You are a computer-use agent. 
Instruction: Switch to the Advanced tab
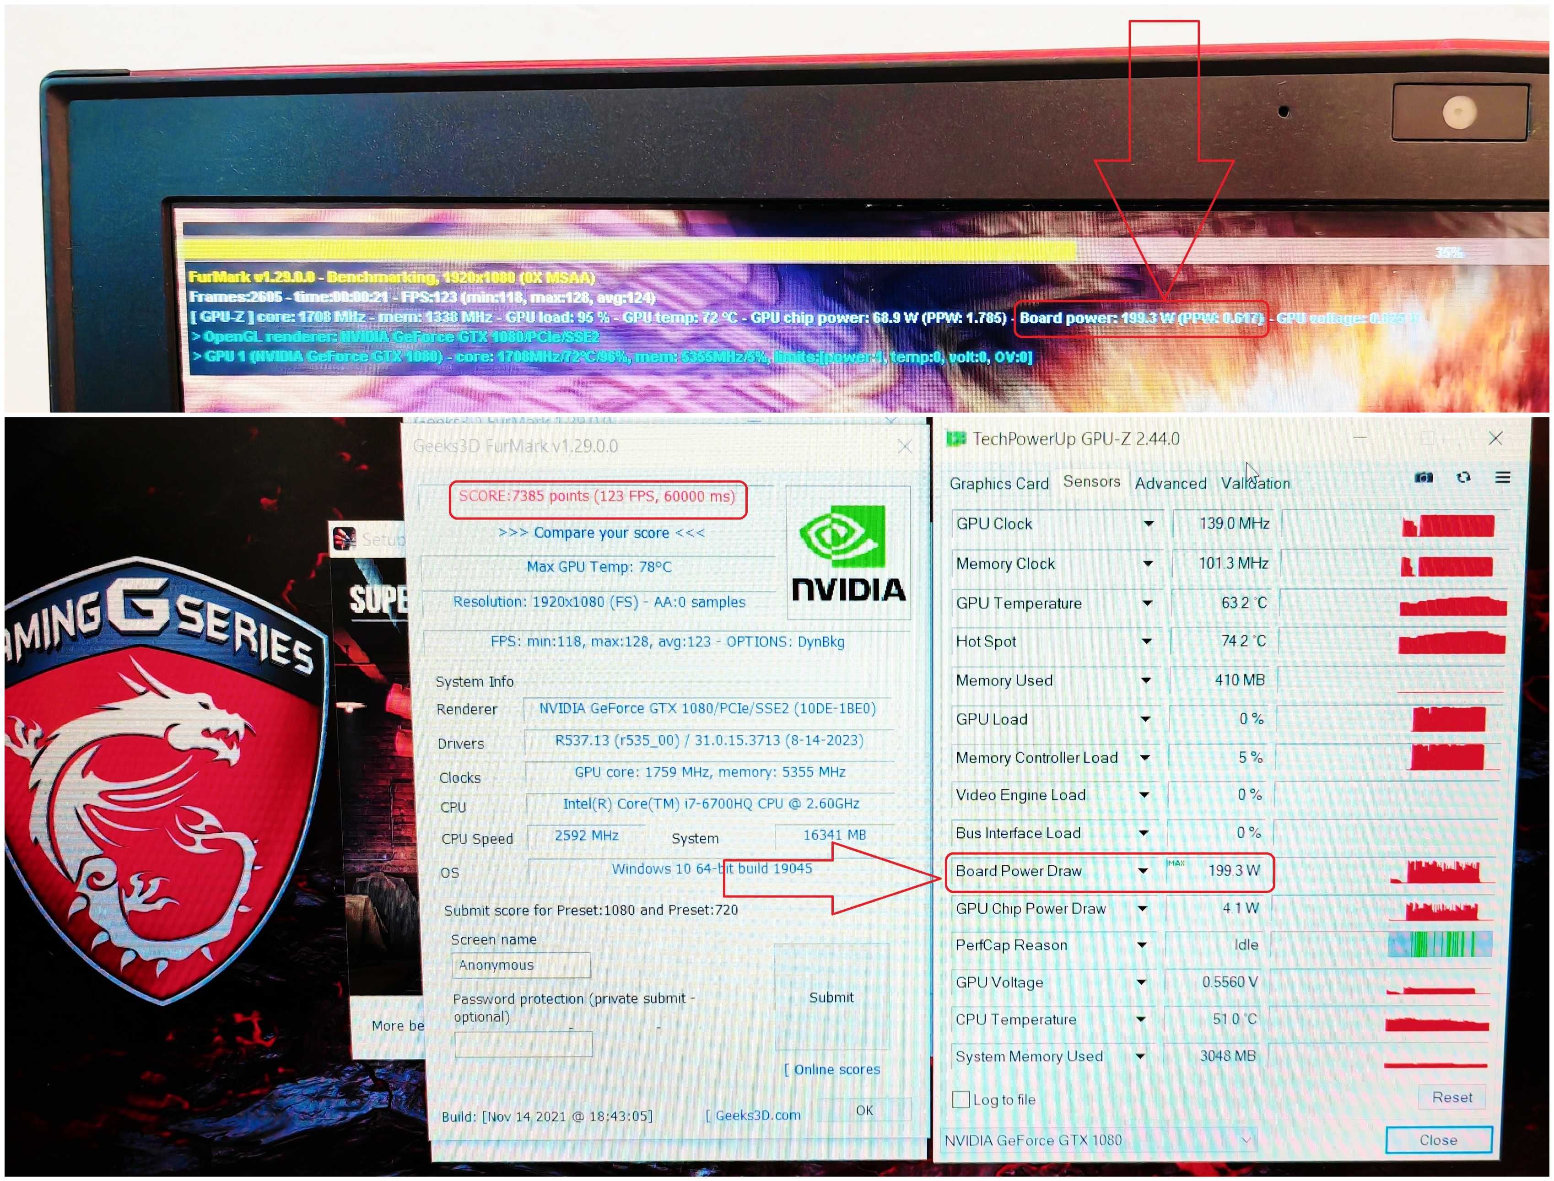coord(1170,484)
